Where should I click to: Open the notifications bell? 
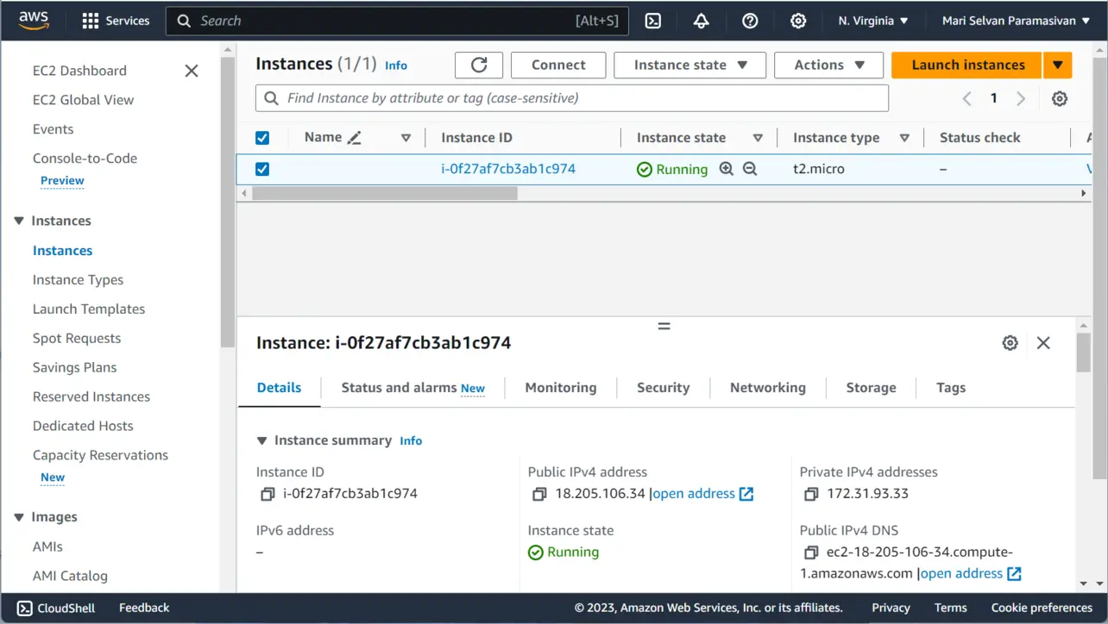(x=702, y=21)
